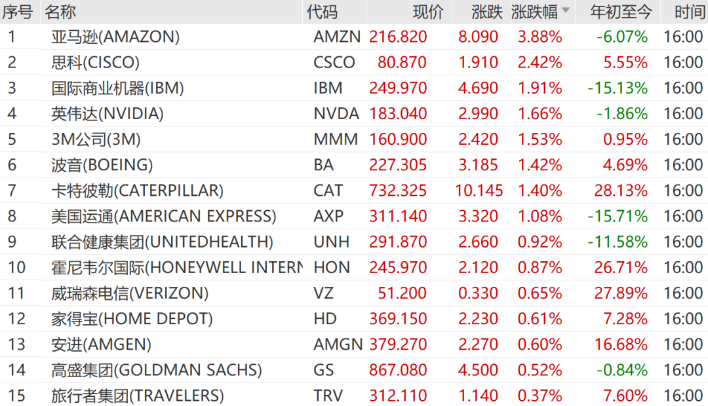Sort by the 涨跌幅 column arrow
The image size is (708, 406).
pyautogui.click(x=565, y=11)
